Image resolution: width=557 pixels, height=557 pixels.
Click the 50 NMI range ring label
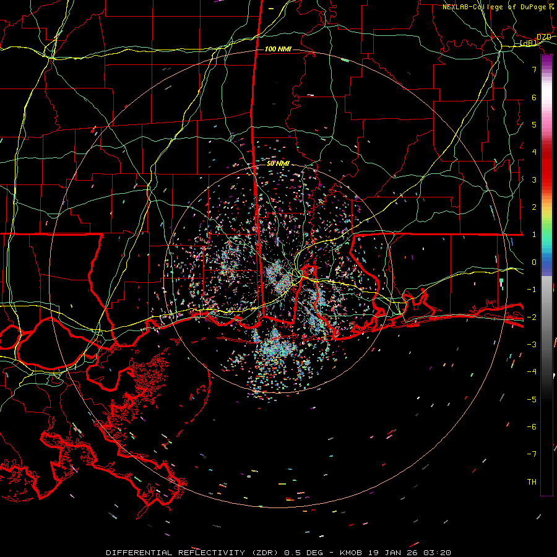pyautogui.click(x=278, y=164)
